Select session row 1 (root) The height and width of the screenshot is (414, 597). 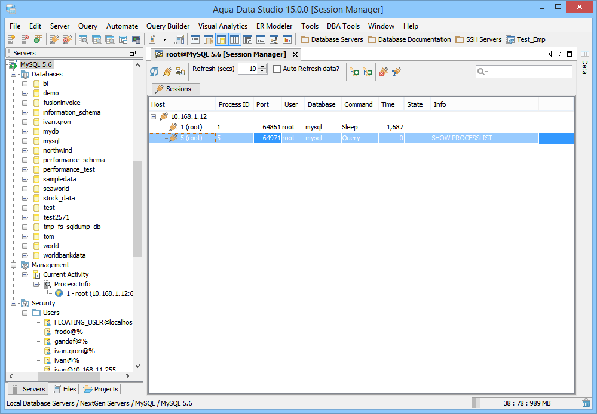(x=361, y=127)
